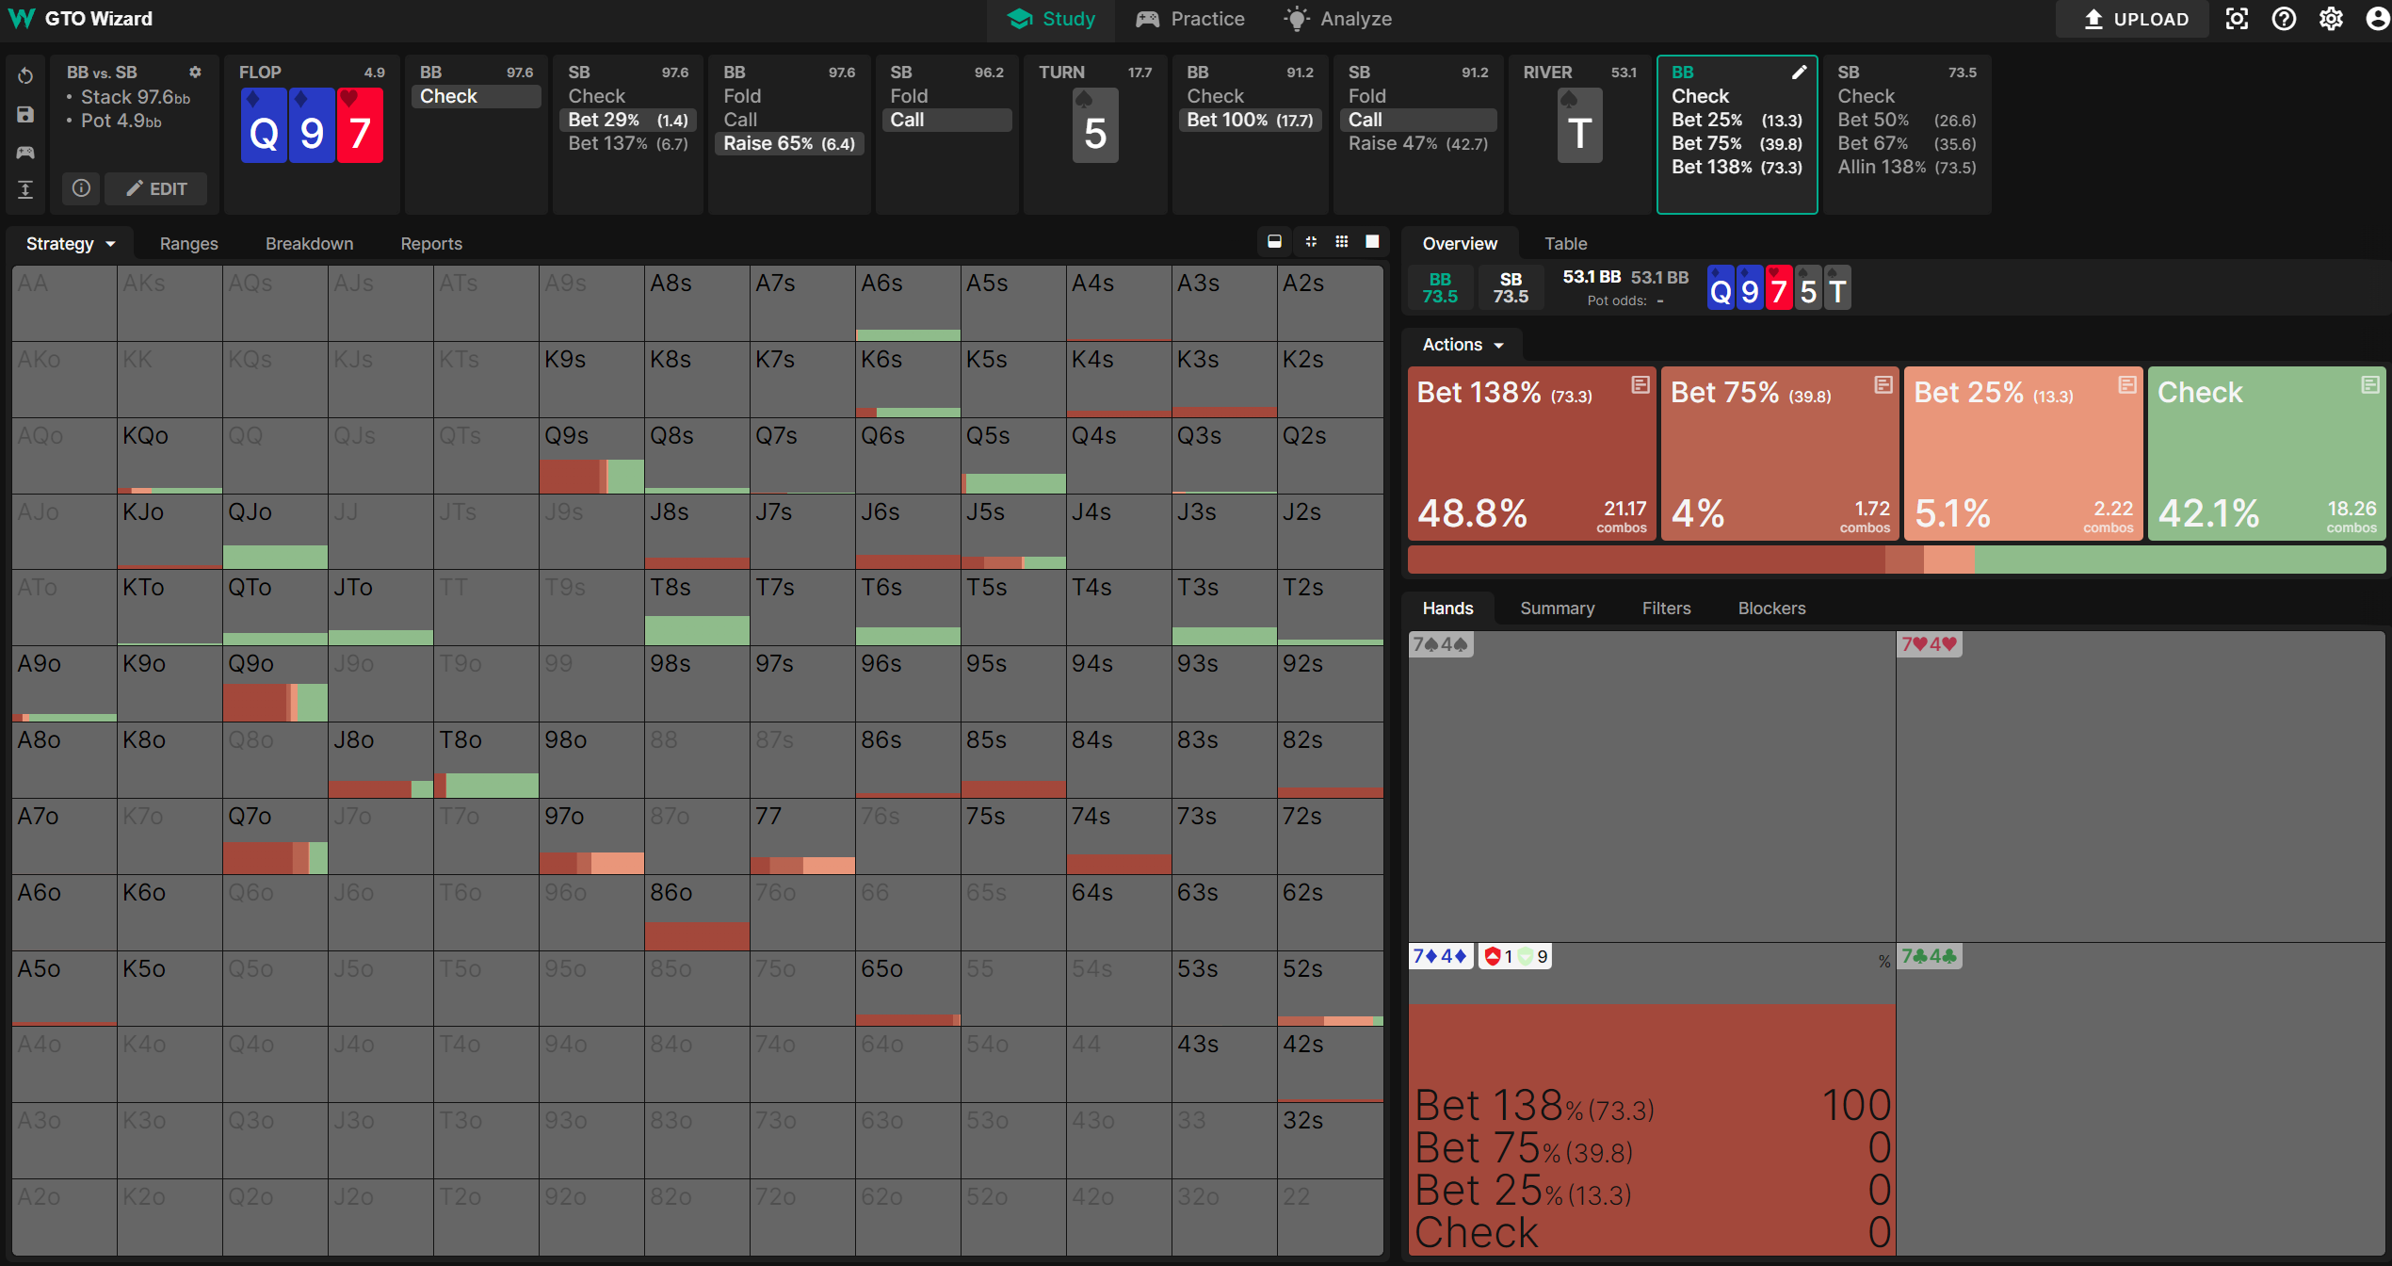The width and height of the screenshot is (2392, 1266).
Task: Expand the Actions dropdown
Action: [1462, 345]
